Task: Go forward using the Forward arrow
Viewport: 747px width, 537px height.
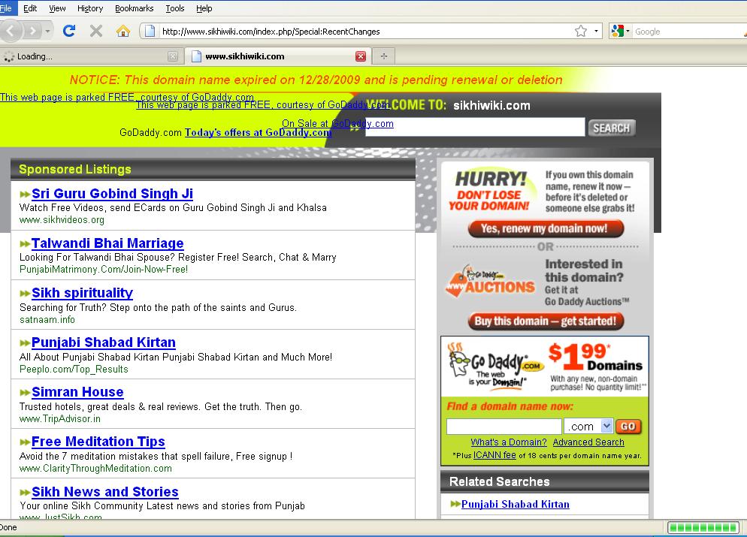Action: click(32, 32)
